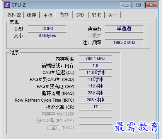
Task: Select the 内存 tab
Action: pyautogui.click(x=64, y=15)
